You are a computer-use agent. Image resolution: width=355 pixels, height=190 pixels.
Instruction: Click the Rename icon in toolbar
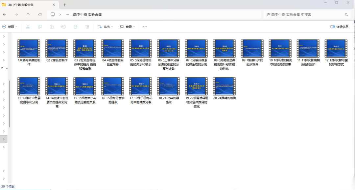[x=63, y=27]
